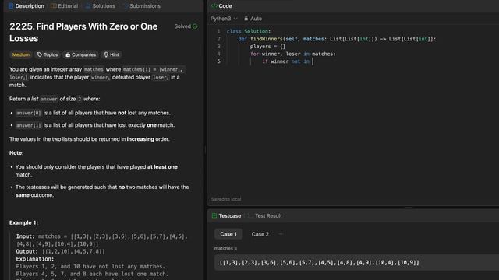Click the tag icon on Topics
Image resolution: width=499 pixels, height=280 pixels.
[x=40, y=54]
